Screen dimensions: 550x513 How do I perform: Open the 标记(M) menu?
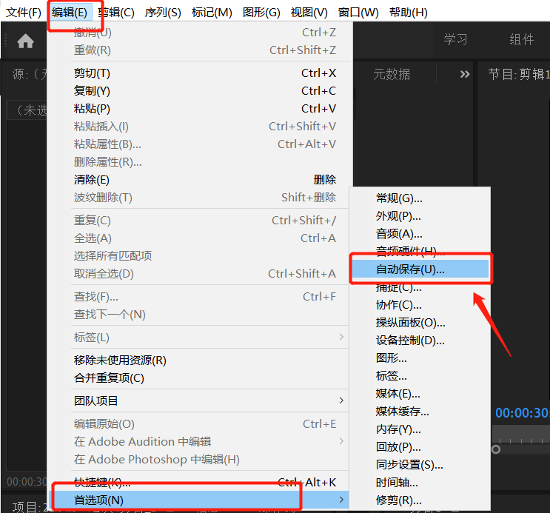click(212, 13)
